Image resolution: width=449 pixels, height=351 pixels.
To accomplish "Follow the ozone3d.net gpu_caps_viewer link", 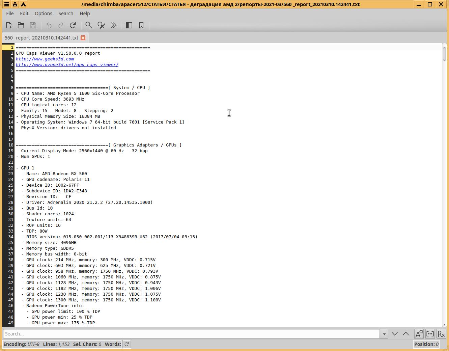I will click(x=67, y=65).
